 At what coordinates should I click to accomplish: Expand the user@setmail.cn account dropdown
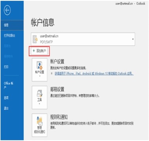click(133, 39)
